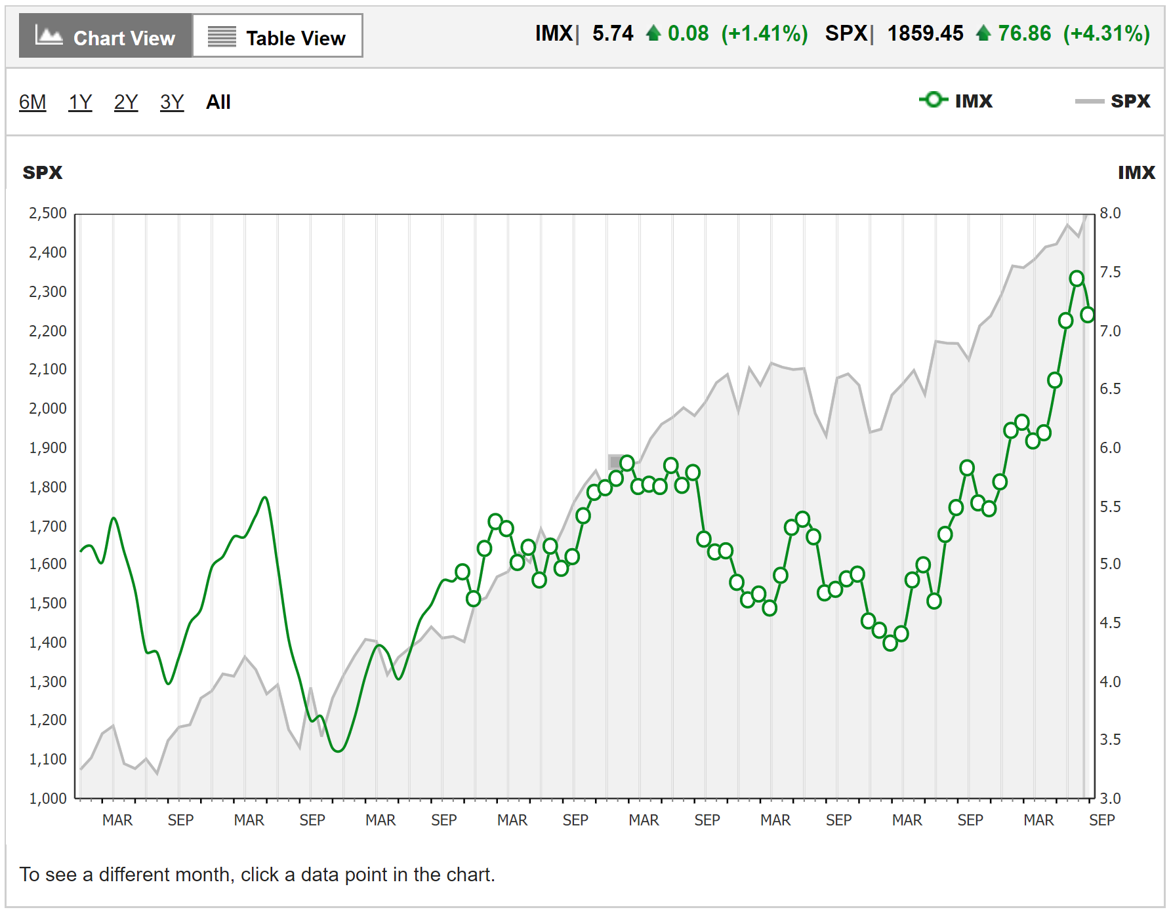Click the lowest circled IMX point near 4.3

point(890,643)
